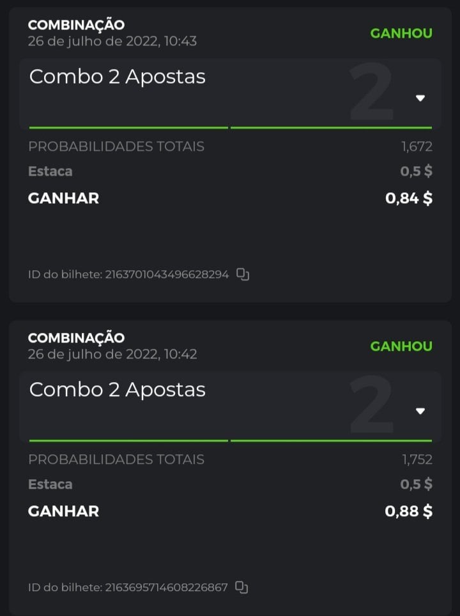Click total odds value 1,672

417,147
